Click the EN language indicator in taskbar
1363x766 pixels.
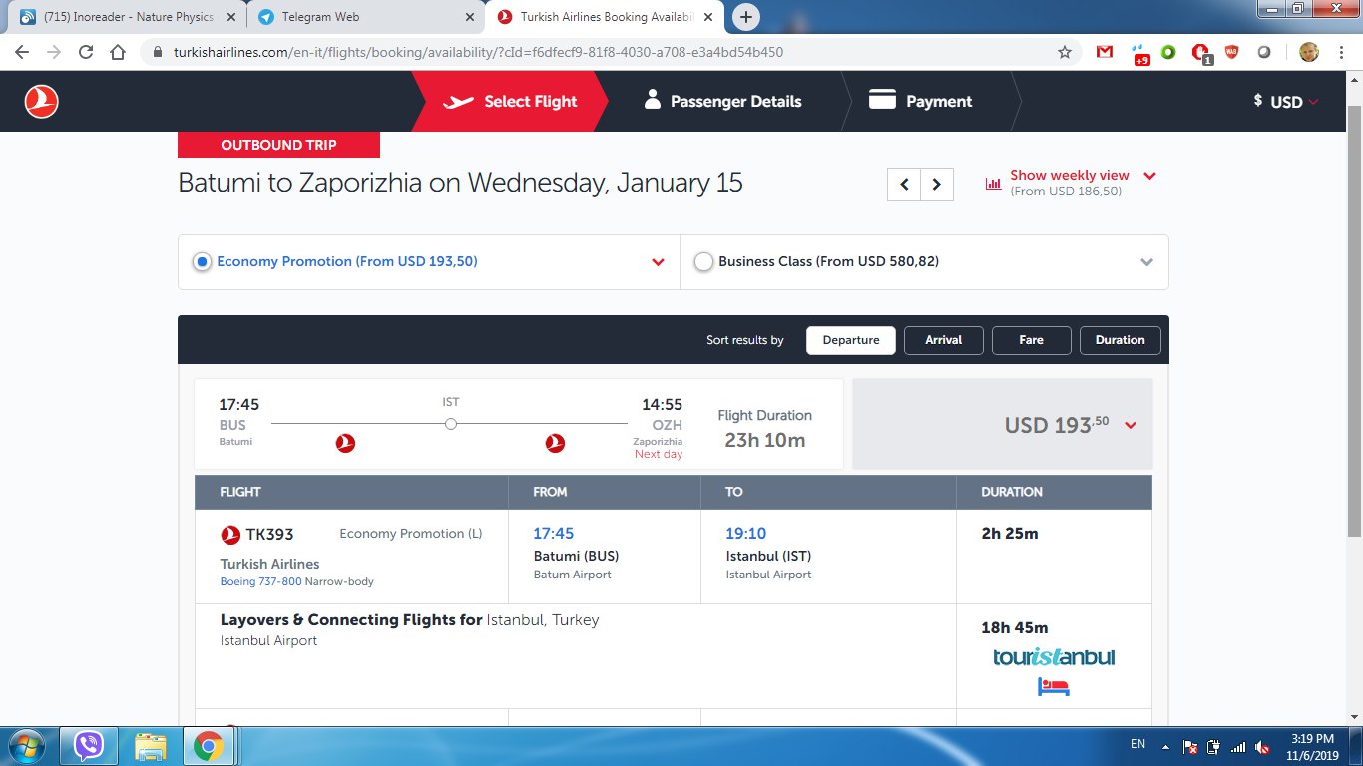coord(1137,744)
